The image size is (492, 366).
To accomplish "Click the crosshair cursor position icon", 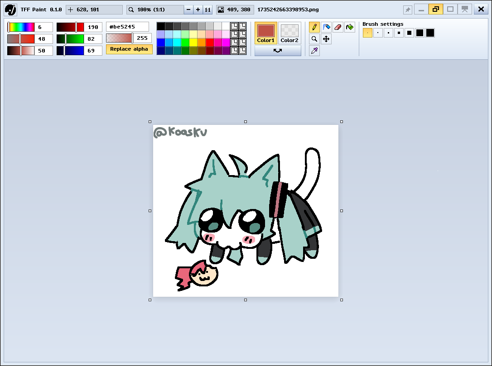I will (x=71, y=10).
